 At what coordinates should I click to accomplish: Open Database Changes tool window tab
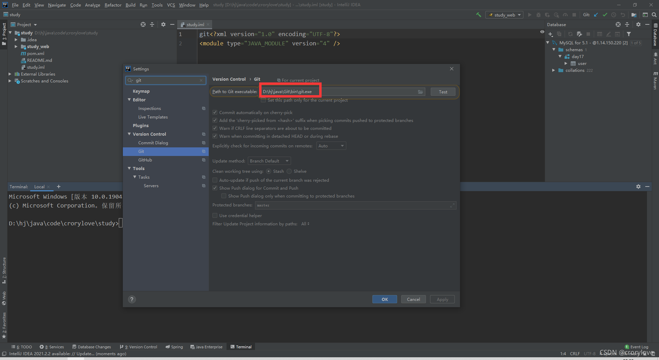(92, 347)
